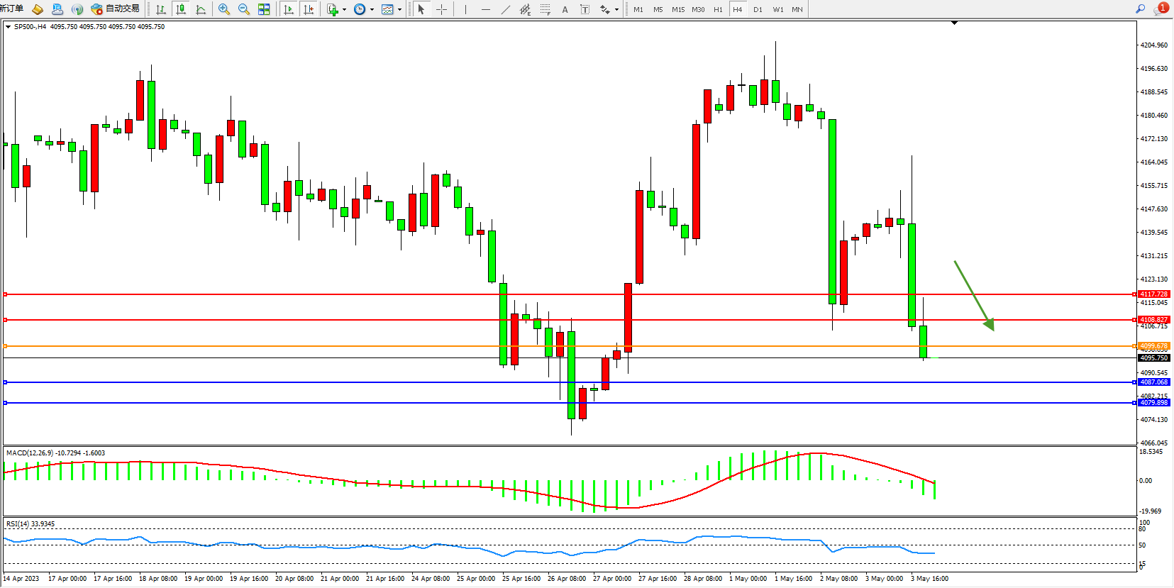Open the add Indicators dropdown arrow

(344, 10)
